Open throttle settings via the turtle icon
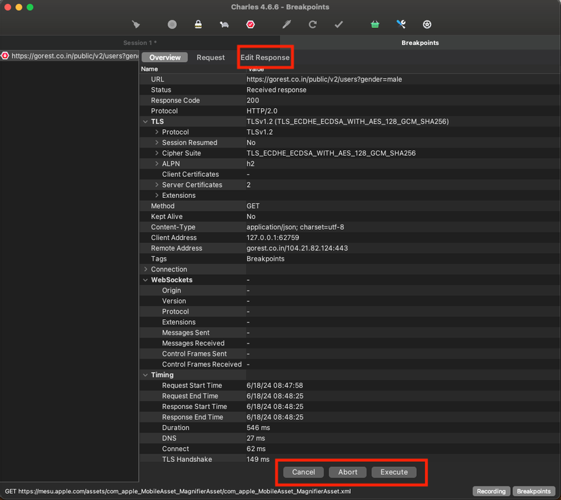561x500 pixels. point(223,24)
